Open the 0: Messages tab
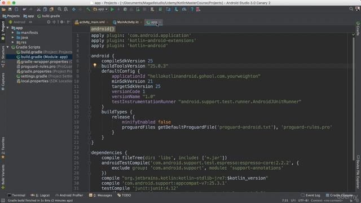 click(100, 195)
